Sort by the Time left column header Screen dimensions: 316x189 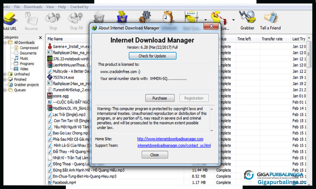pos(244,39)
